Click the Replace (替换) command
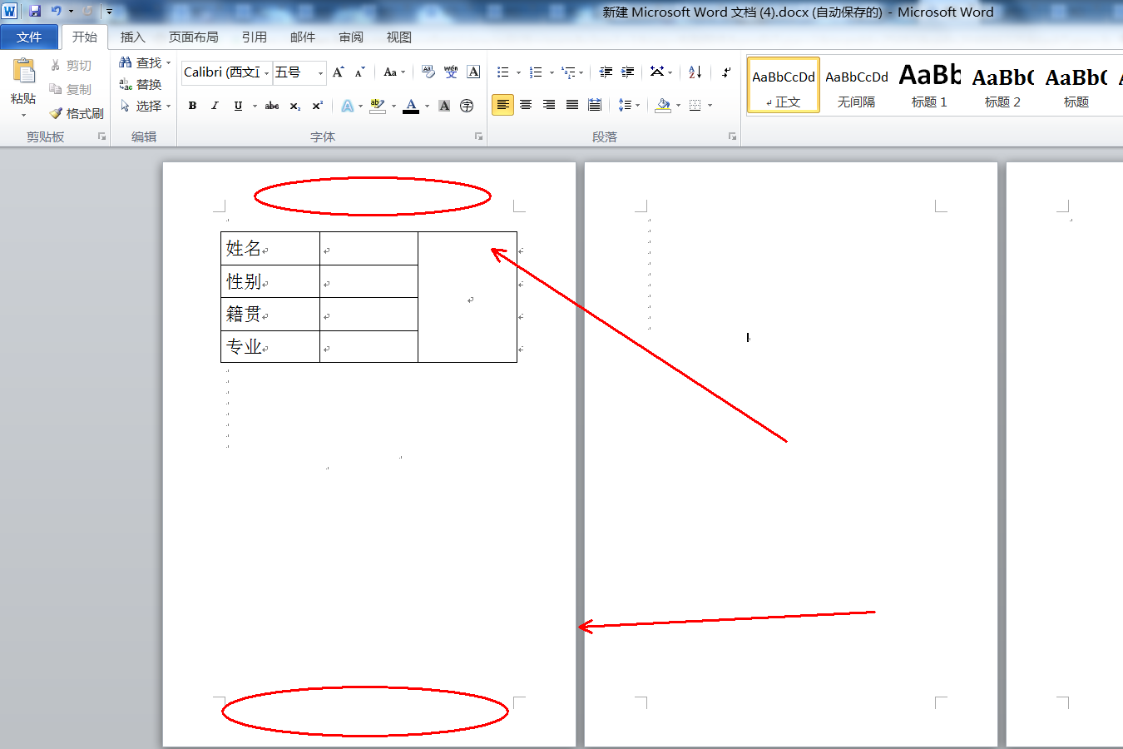Screen dimensions: 1123x749 (140, 84)
